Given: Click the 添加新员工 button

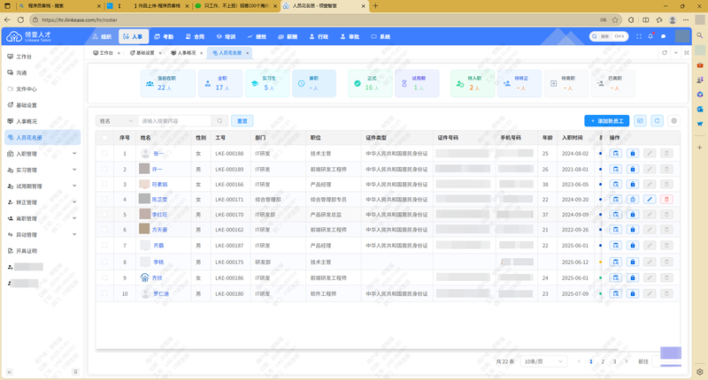Looking at the screenshot, I should click(606, 120).
